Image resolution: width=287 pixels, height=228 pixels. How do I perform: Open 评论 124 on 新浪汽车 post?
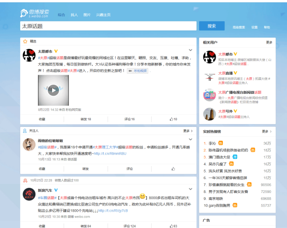pos(130,226)
